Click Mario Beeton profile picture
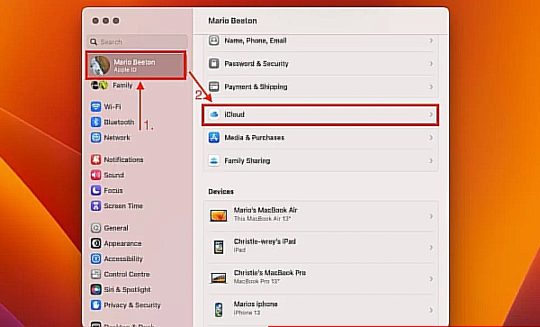 pyautogui.click(x=100, y=66)
